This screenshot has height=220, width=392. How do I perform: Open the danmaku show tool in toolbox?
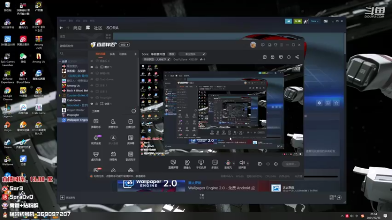[x=113, y=156]
